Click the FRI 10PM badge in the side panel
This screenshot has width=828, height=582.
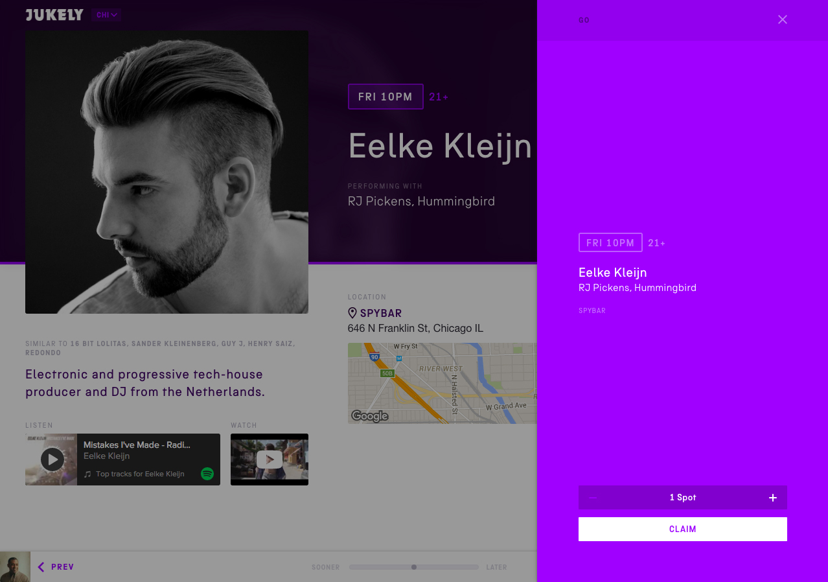pos(610,242)
